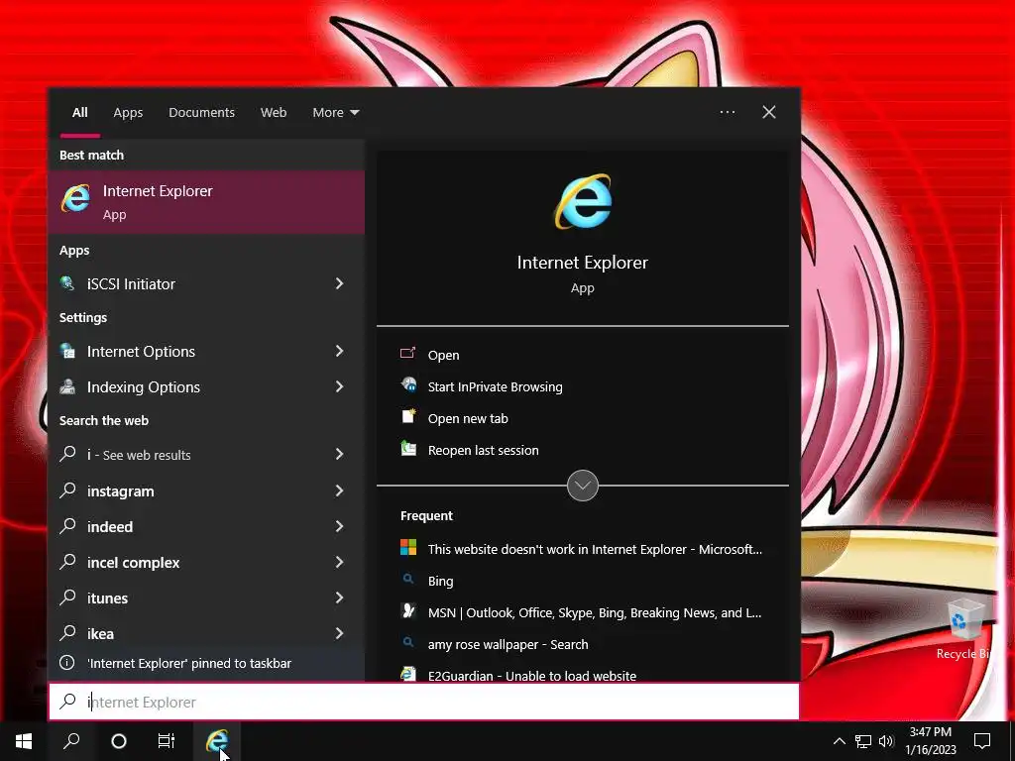Expand the incel complex suggestion chevron
Screen dimensions: 1015x761
tap(339, 562)
